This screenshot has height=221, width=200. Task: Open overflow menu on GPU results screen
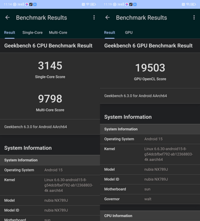pyautogui.click(x=194, y=18)
